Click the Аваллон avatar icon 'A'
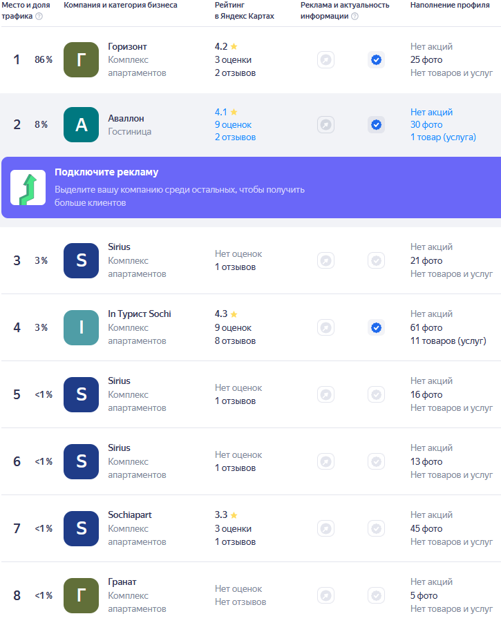501x625 pixels. point(81,125)
